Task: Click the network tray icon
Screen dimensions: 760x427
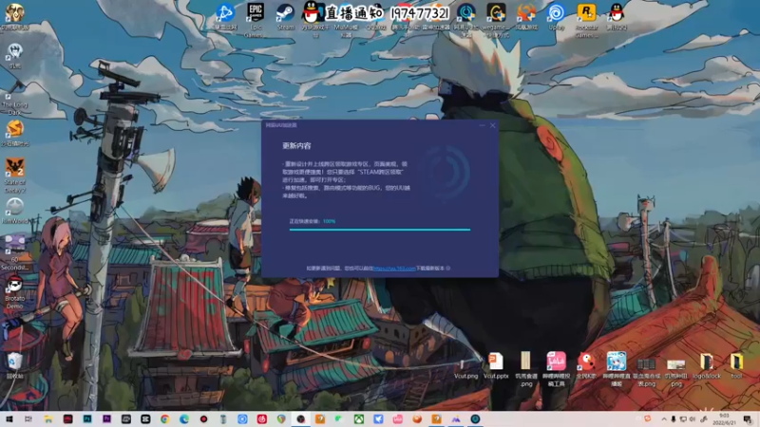Action: 683,419
